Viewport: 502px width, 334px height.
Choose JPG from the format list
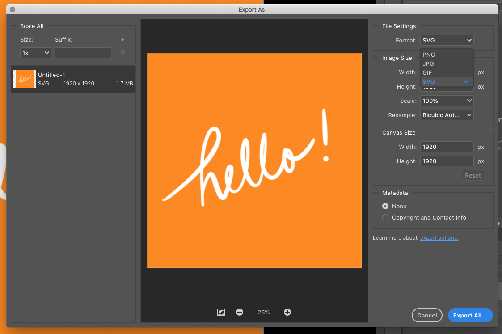[428, 63]
